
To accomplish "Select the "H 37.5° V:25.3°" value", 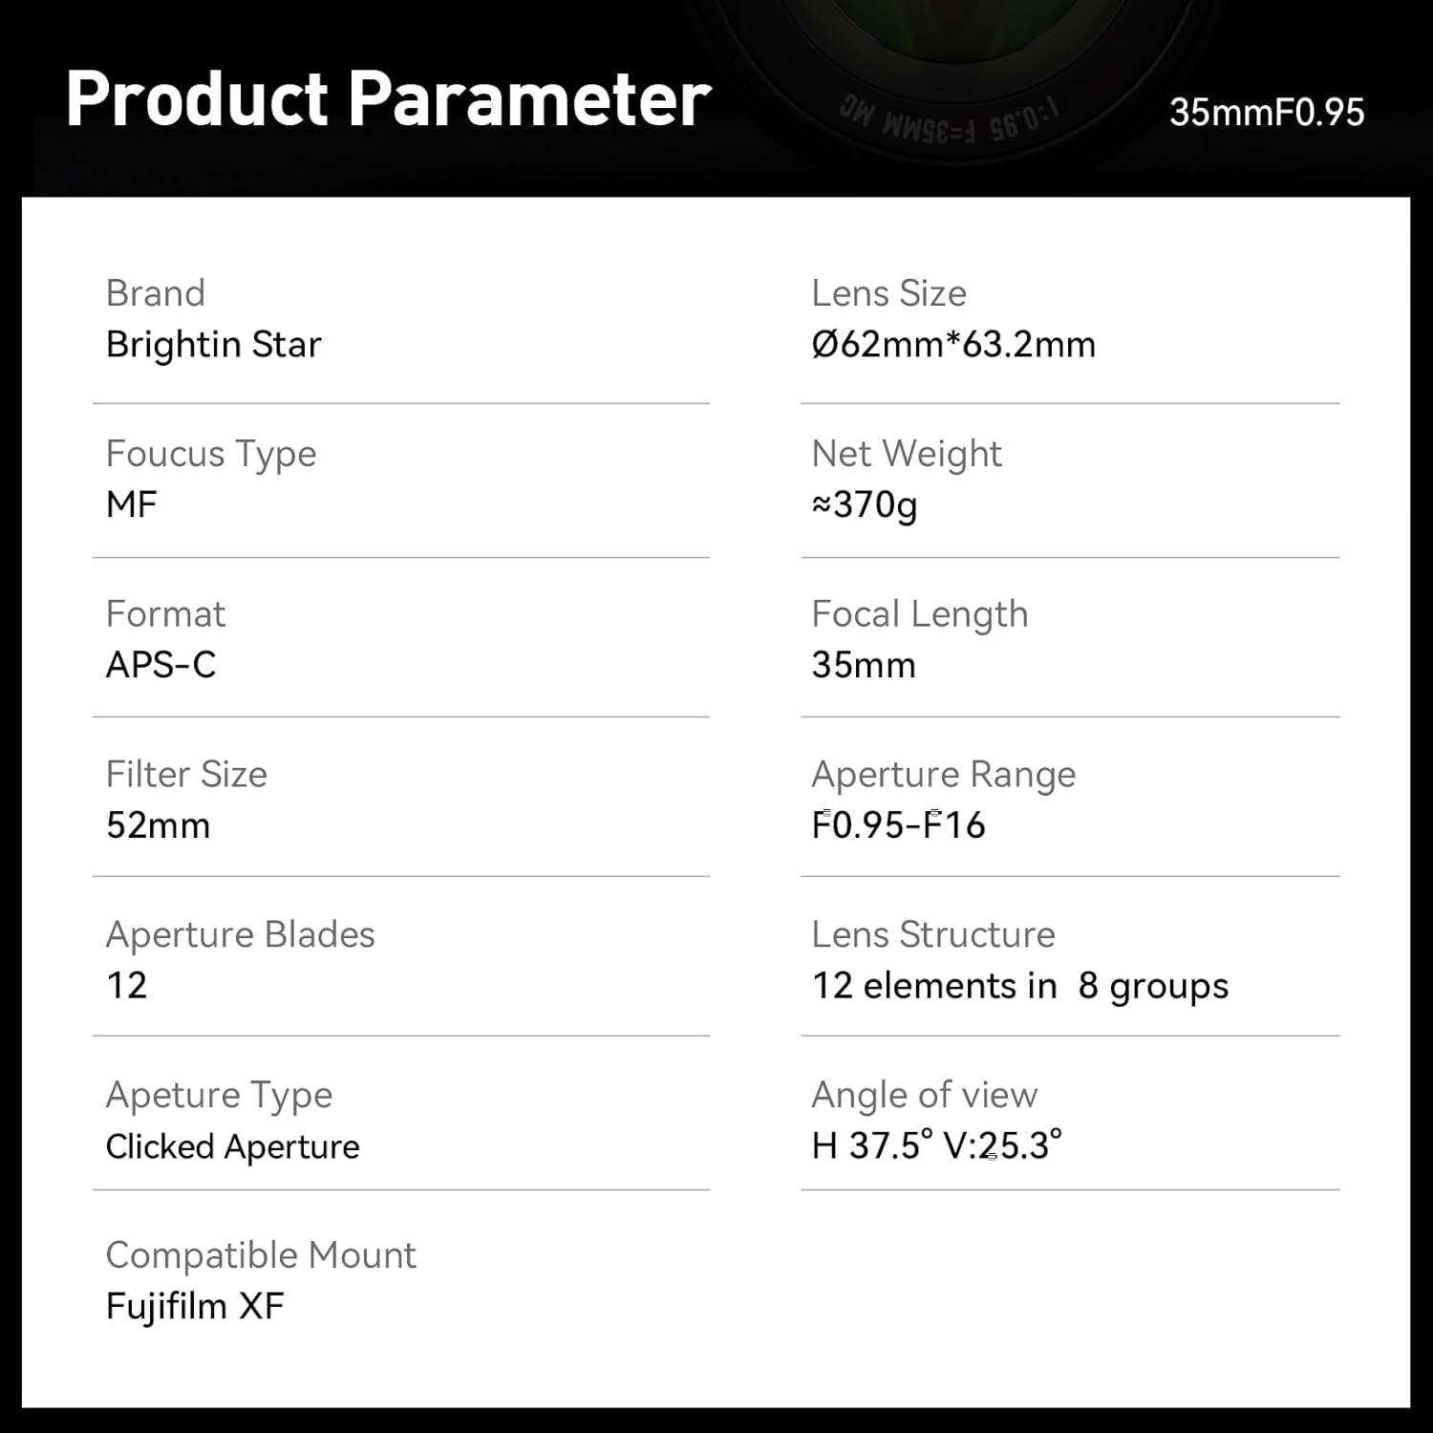I will coord(935,1145).
